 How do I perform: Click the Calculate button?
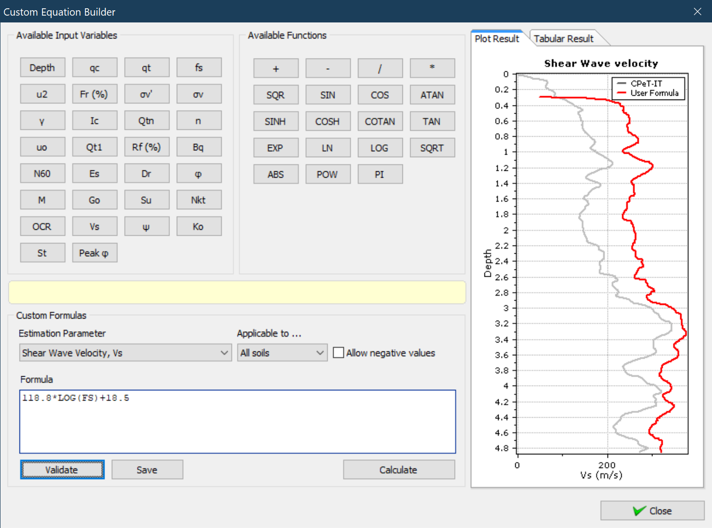[398, 470]
